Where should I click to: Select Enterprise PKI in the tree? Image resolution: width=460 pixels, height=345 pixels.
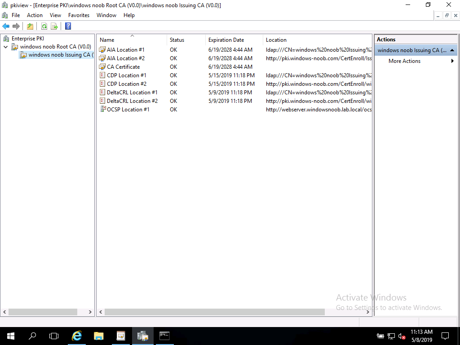tap(28, 39)
